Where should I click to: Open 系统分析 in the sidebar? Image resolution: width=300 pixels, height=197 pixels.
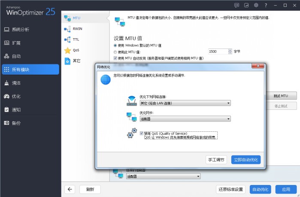click(21, 30)
